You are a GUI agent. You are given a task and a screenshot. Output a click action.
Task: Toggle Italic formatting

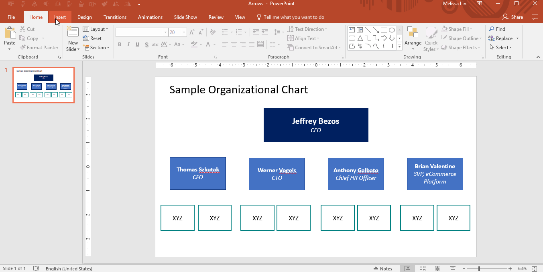click(x=129, y=44)
